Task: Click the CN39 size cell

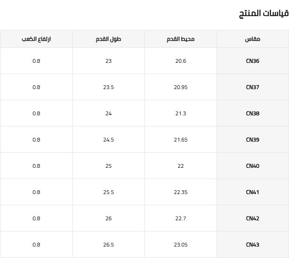Action: 253,140
